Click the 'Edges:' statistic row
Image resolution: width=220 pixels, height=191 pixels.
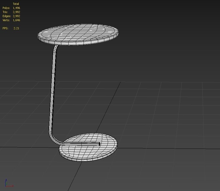pos(11,16)
